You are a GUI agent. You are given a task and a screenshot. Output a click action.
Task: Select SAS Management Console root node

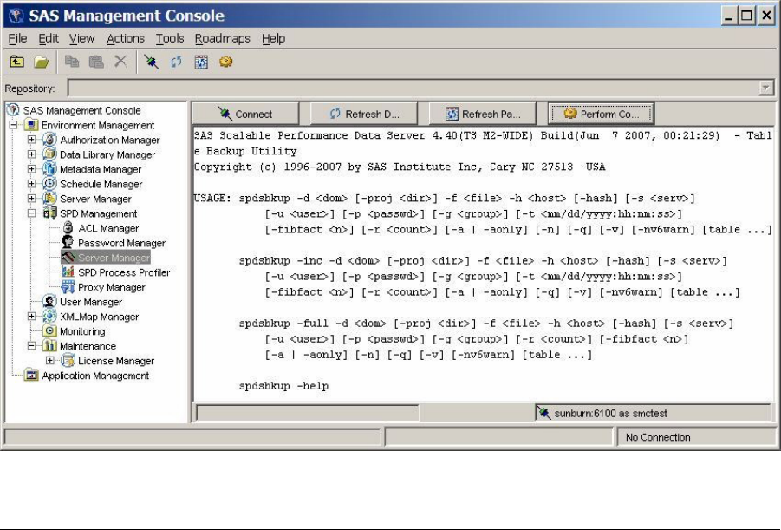81,110
